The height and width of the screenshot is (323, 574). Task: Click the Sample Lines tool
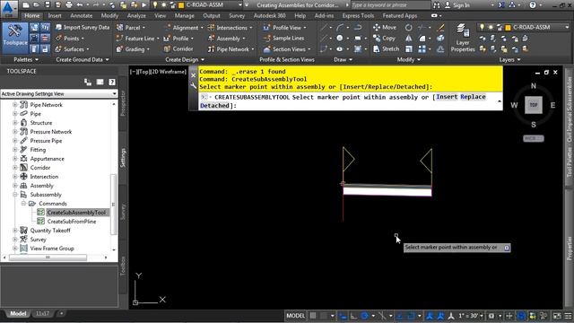click(x=283, y=38)
